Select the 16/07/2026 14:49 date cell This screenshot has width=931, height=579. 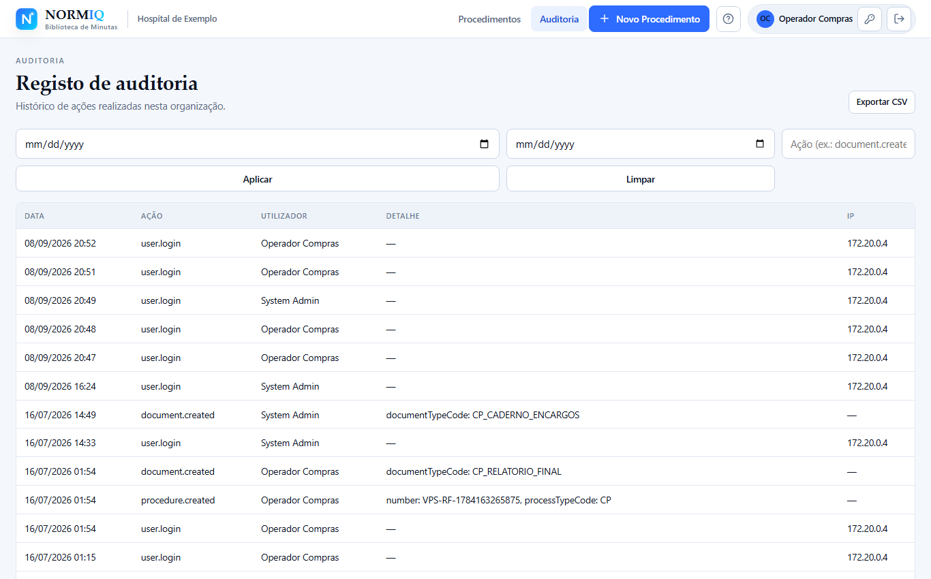point(60,415)
